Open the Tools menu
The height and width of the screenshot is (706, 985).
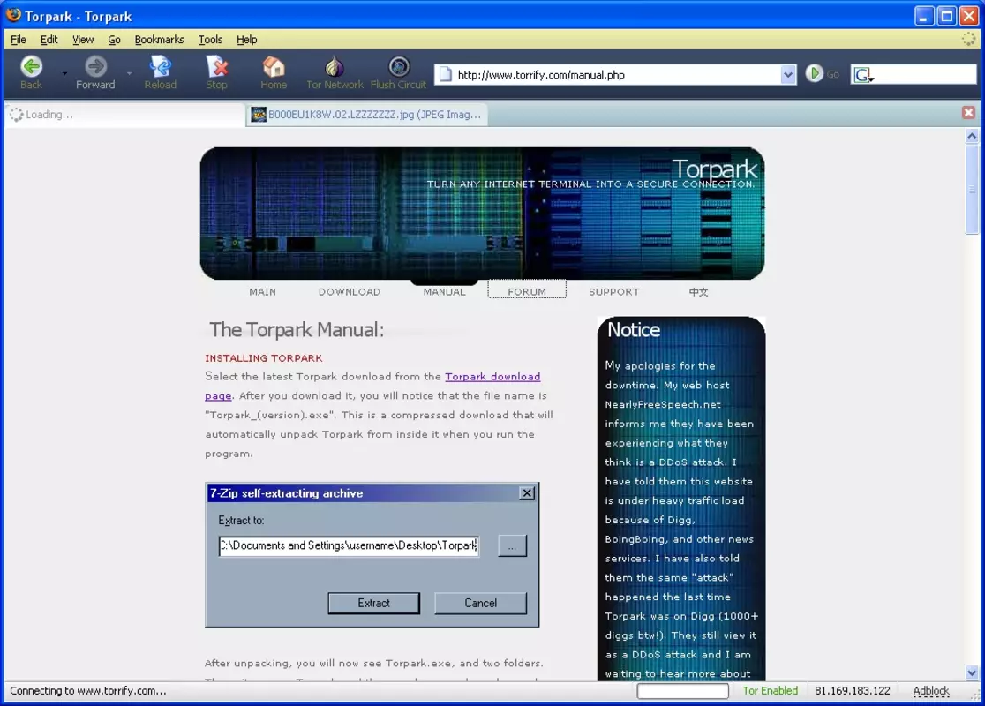tap(210, 40)
